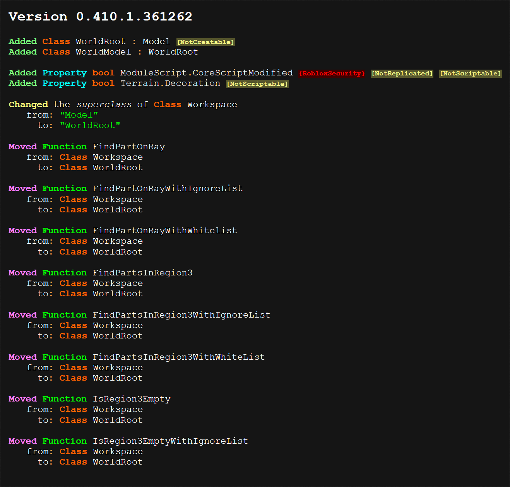The width and height of the screenshot is (510, 487).
Task: Click "IsRegion3EmptyWithIgnoreList" function name
Action: tap(171, 441)
